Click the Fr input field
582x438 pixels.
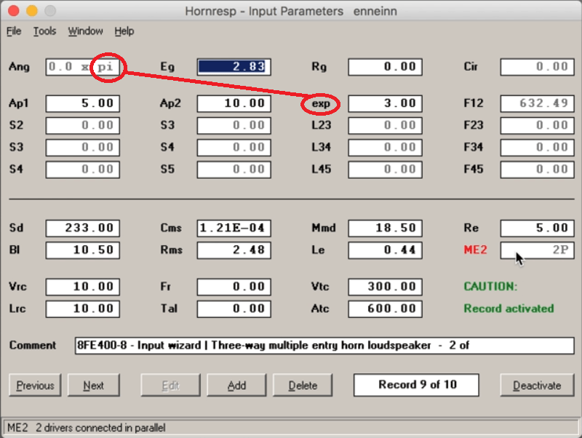coord(234,287)
